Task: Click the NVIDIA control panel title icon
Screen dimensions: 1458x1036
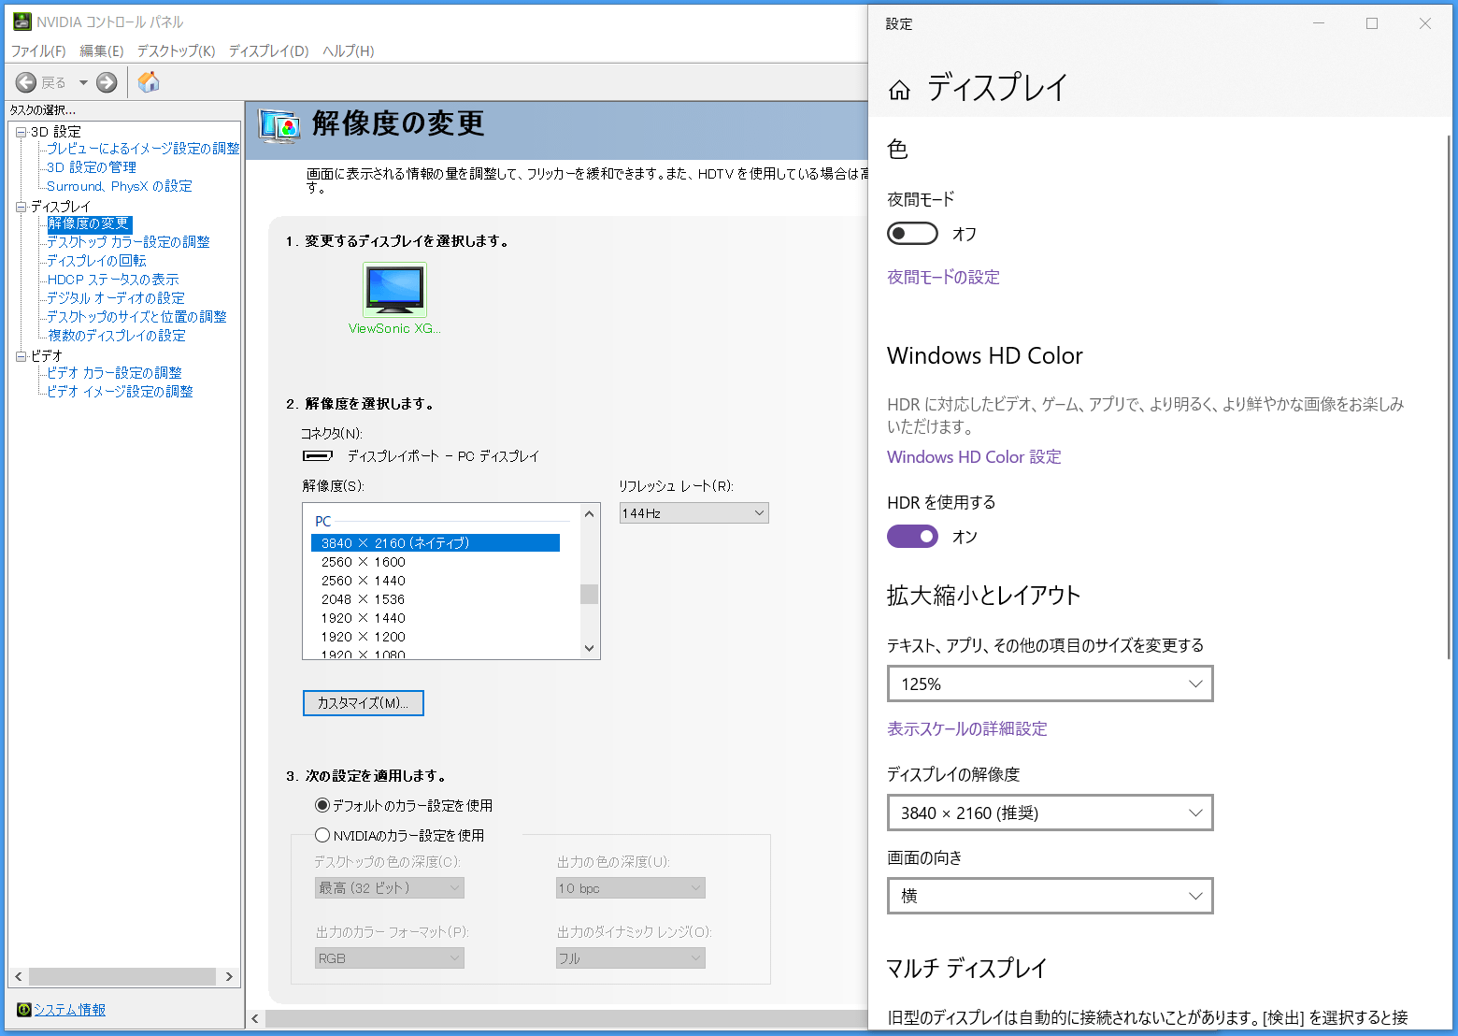Action: point(21,22)
